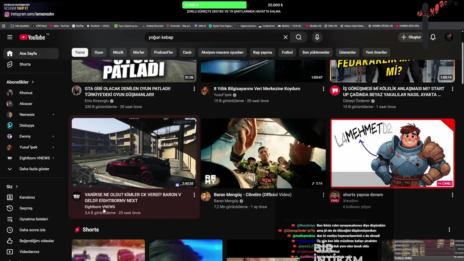The image size is (464, 261).
Task: Open options for shorts yayına devam stream
Action: click(x=452, y=195)
